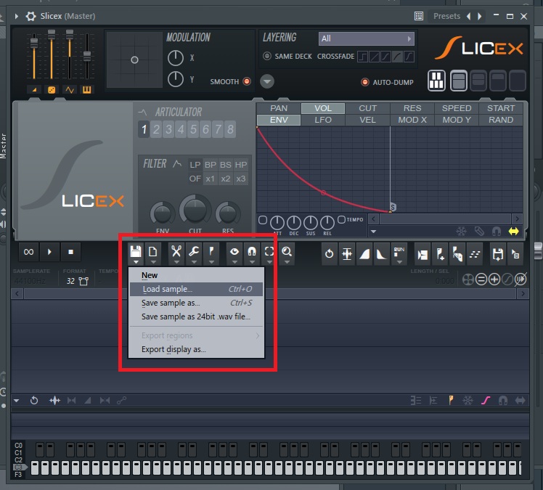Open the bottom bar down arrow menu
543x490 pixels.
(16, 401)
